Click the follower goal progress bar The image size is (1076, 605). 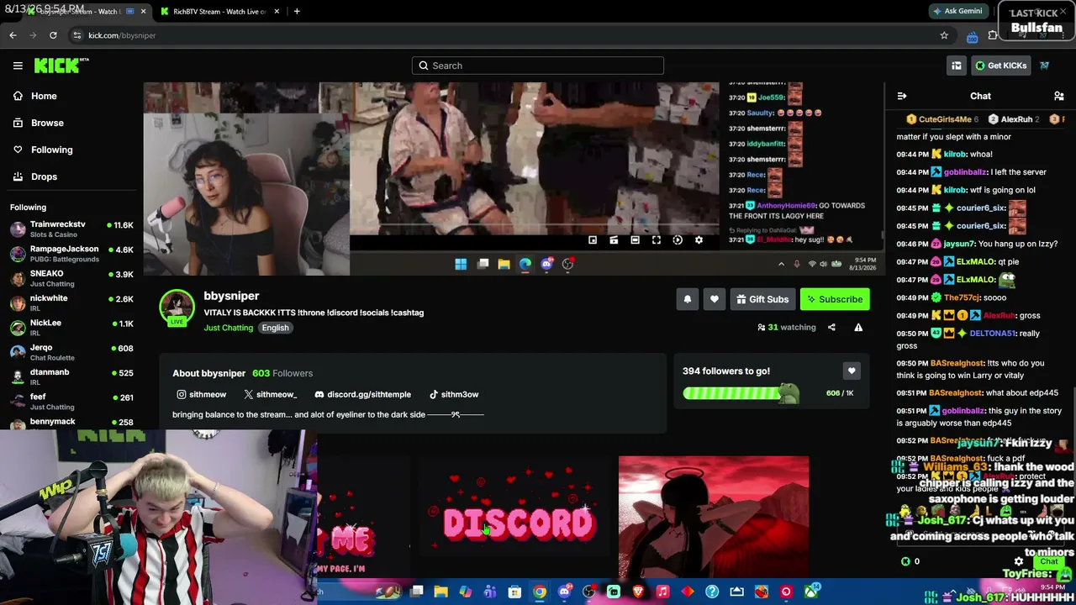(741, 393)
